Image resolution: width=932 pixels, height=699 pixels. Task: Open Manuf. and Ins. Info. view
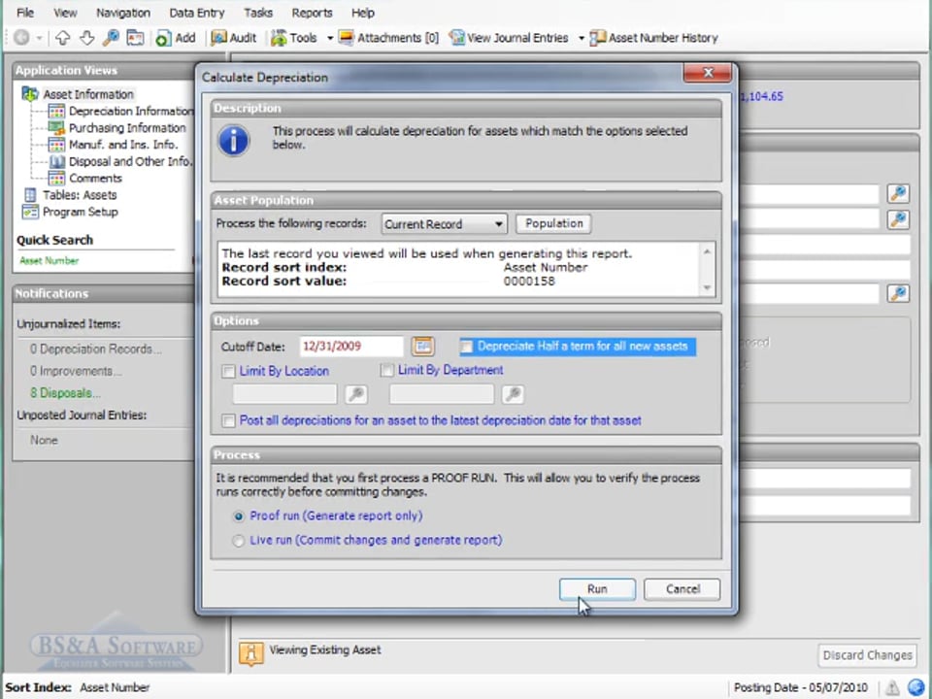point(123,145)
